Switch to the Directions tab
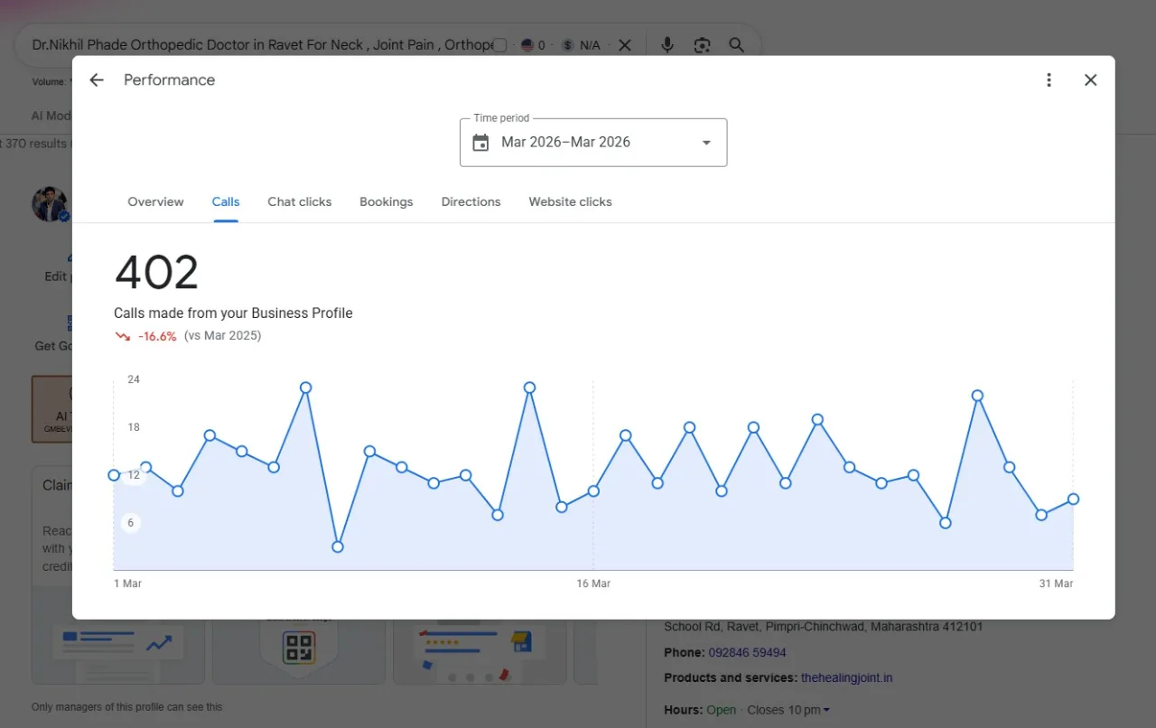Viewport: 1156px width, 728px height. [471, 201]
